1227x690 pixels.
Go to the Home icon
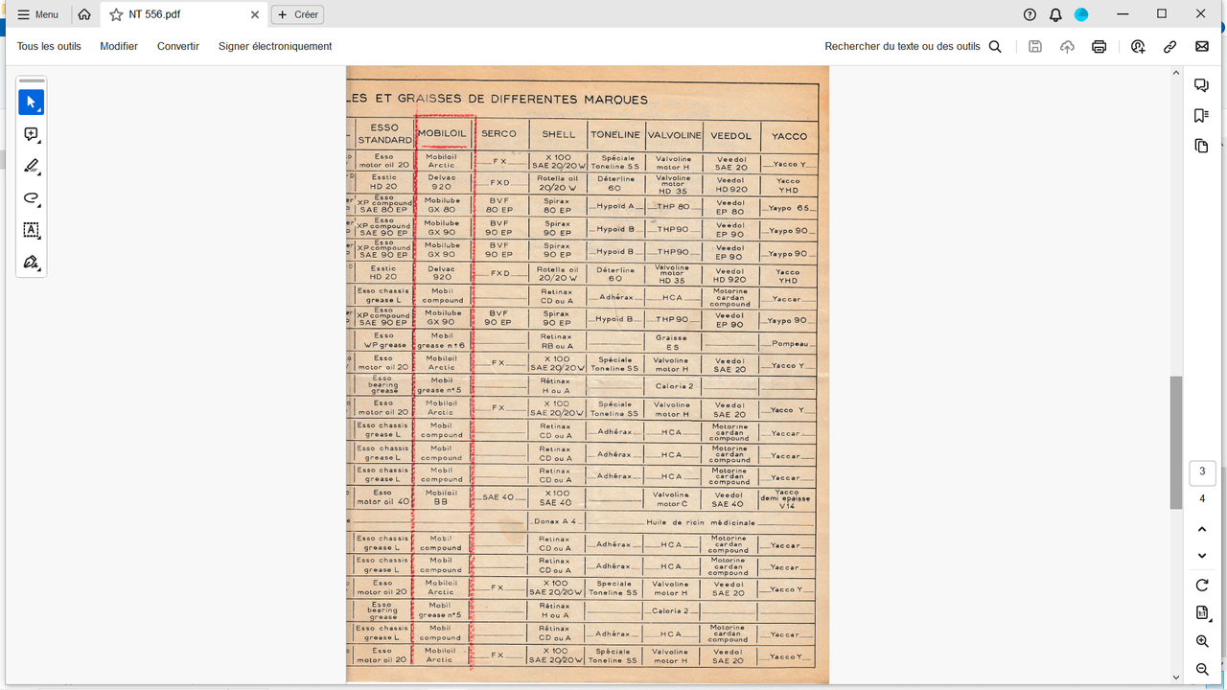84,14
